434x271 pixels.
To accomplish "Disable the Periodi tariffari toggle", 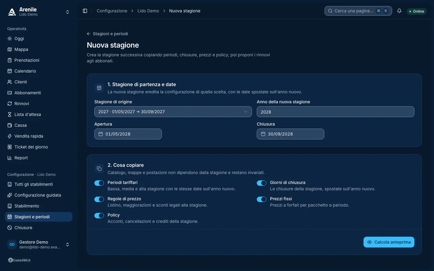I will pyautogui.click(x=99, y=183).
